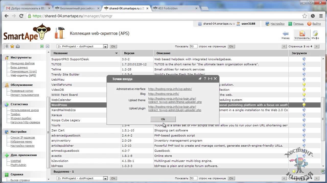Click the bottom rows-per-page input showing 50

tap(193, 178)
